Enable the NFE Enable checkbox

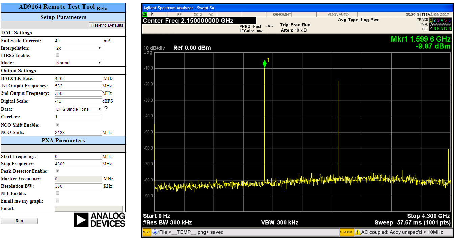tap(57, 193)
